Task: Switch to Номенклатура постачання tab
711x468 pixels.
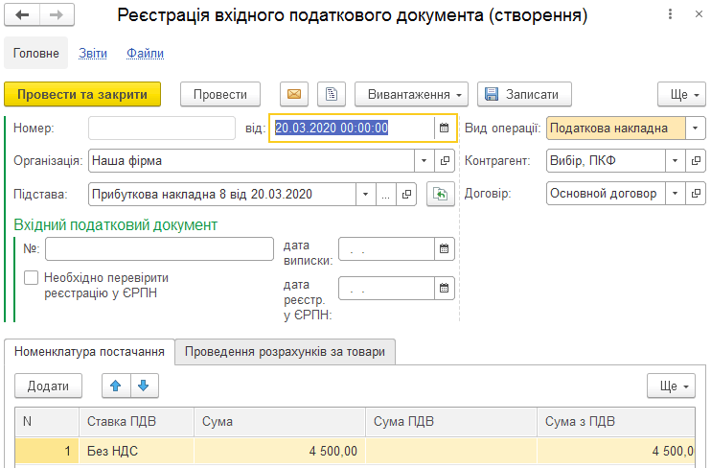Action: [x=89, y=352]
